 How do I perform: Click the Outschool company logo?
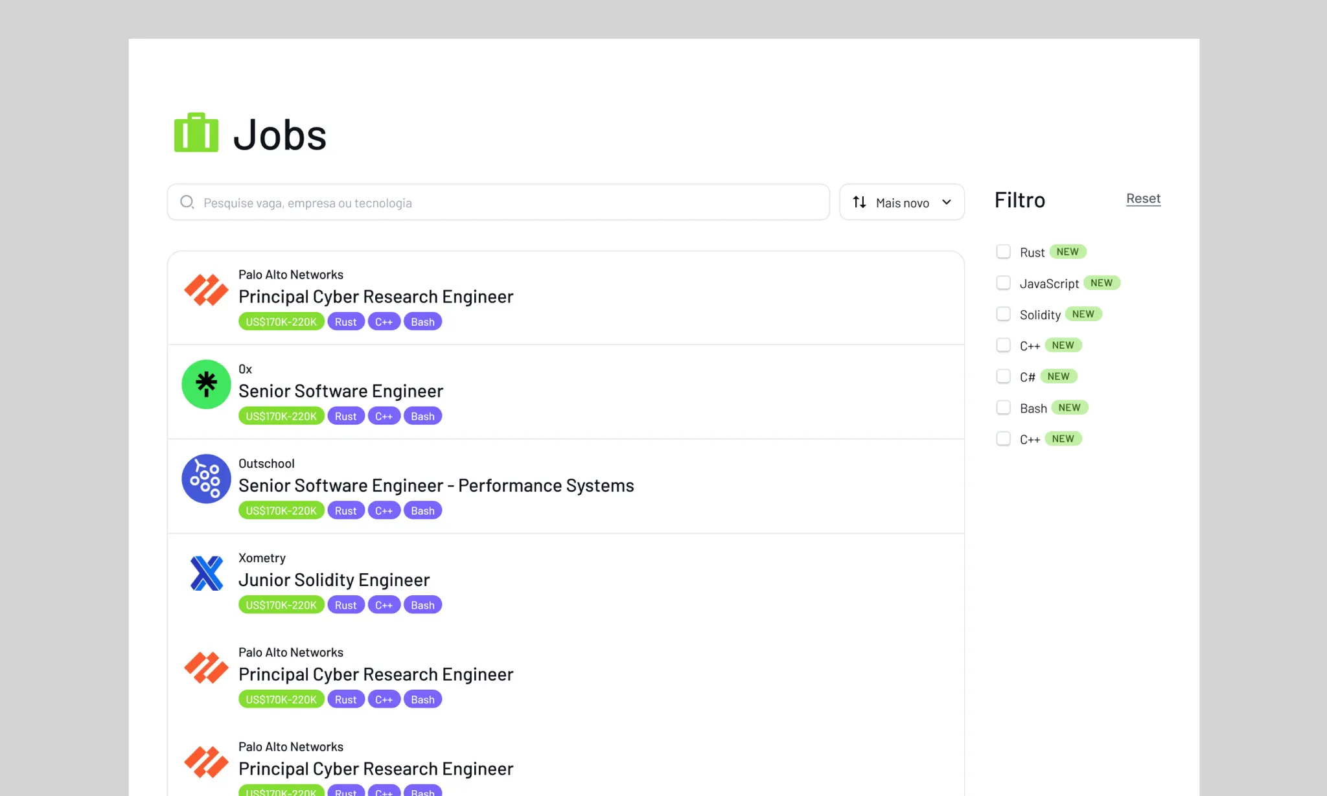click(206, 479)
